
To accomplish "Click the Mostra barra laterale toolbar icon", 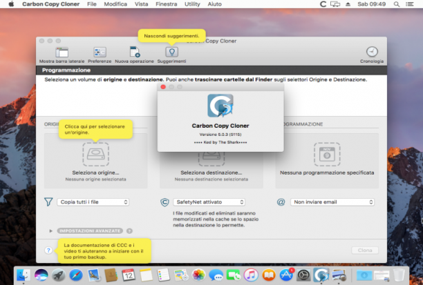I will (62, 52).
